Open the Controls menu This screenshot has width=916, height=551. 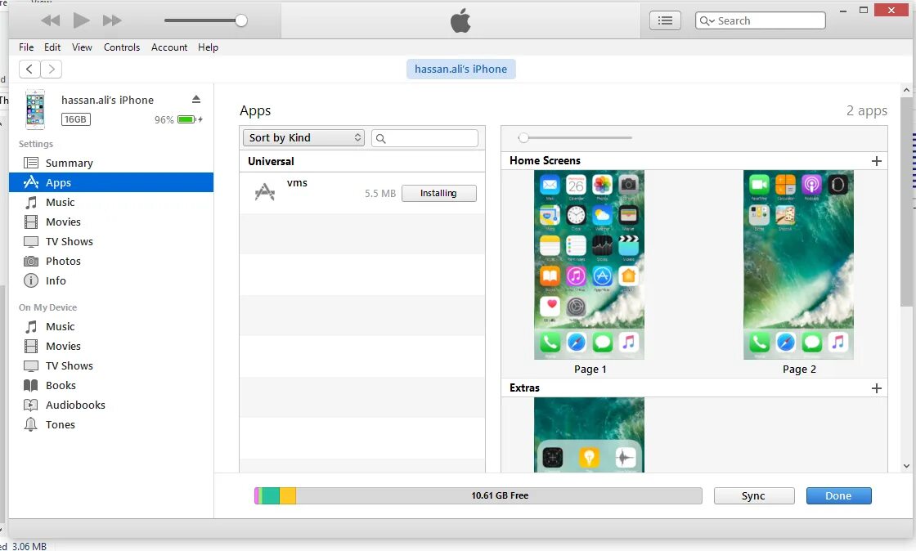click(122, 47)
